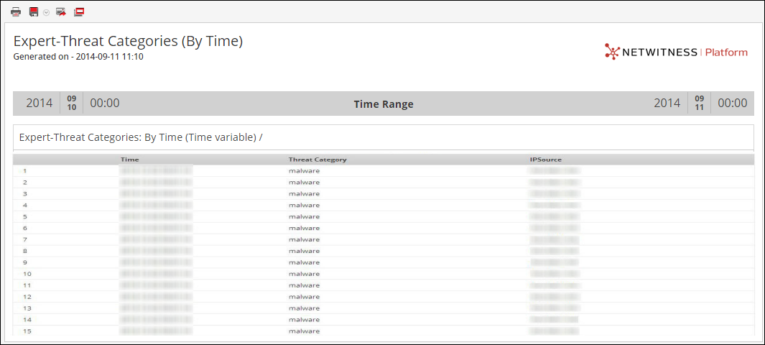Click the Time column header
765x345 pixels.
tap(130, 160)
